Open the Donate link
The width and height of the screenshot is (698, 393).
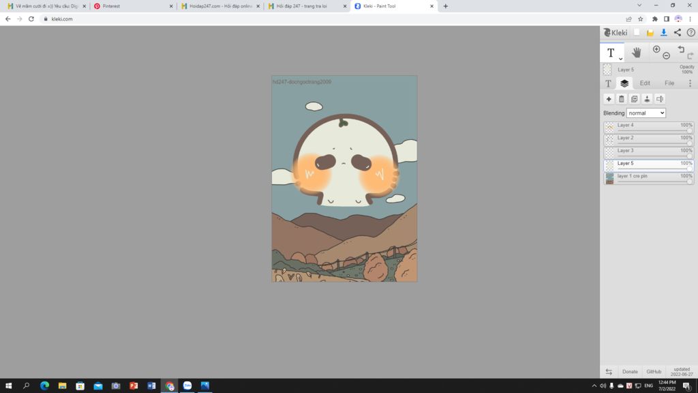click(x=630, y=372)
